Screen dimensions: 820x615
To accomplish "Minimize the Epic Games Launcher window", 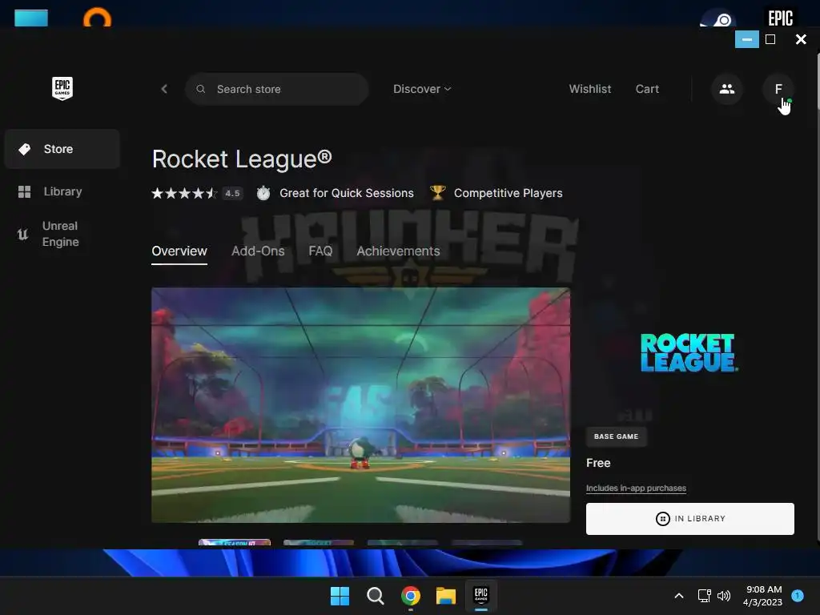I will pos(747,39).
